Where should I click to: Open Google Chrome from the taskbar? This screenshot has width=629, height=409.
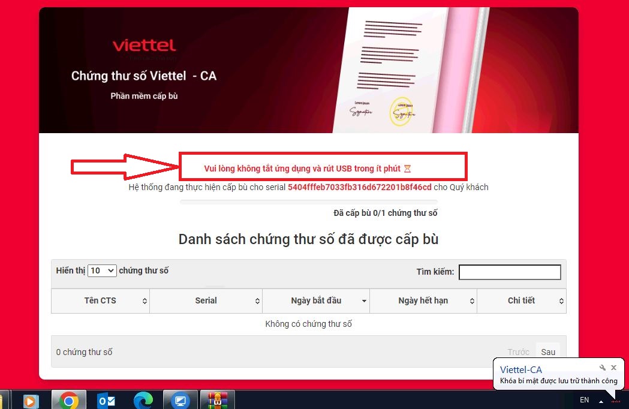[x=69, y=399]
